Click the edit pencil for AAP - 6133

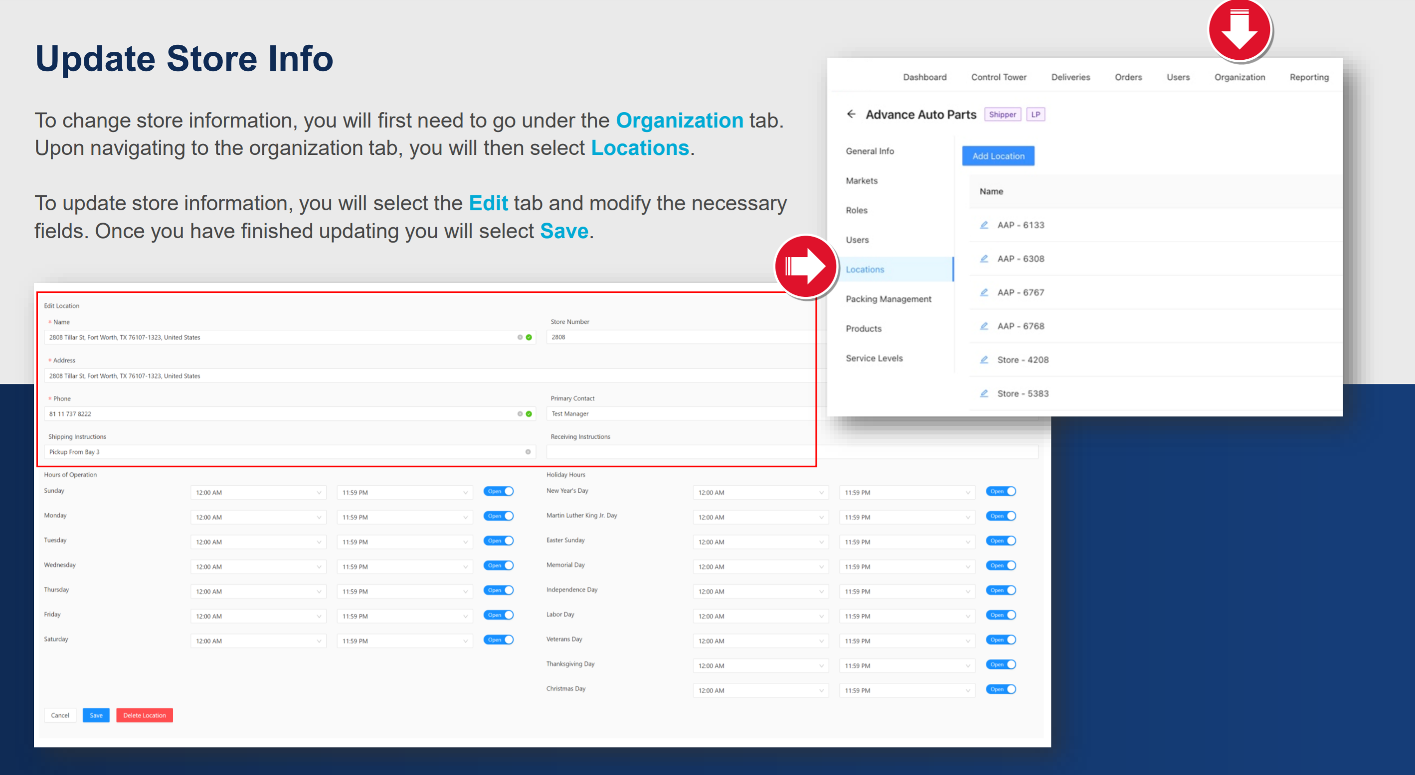click(x=984, y=225)
